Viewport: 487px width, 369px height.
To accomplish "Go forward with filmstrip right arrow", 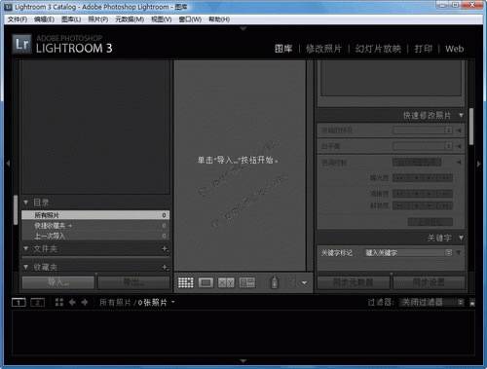I will click(x=85, y=303).
